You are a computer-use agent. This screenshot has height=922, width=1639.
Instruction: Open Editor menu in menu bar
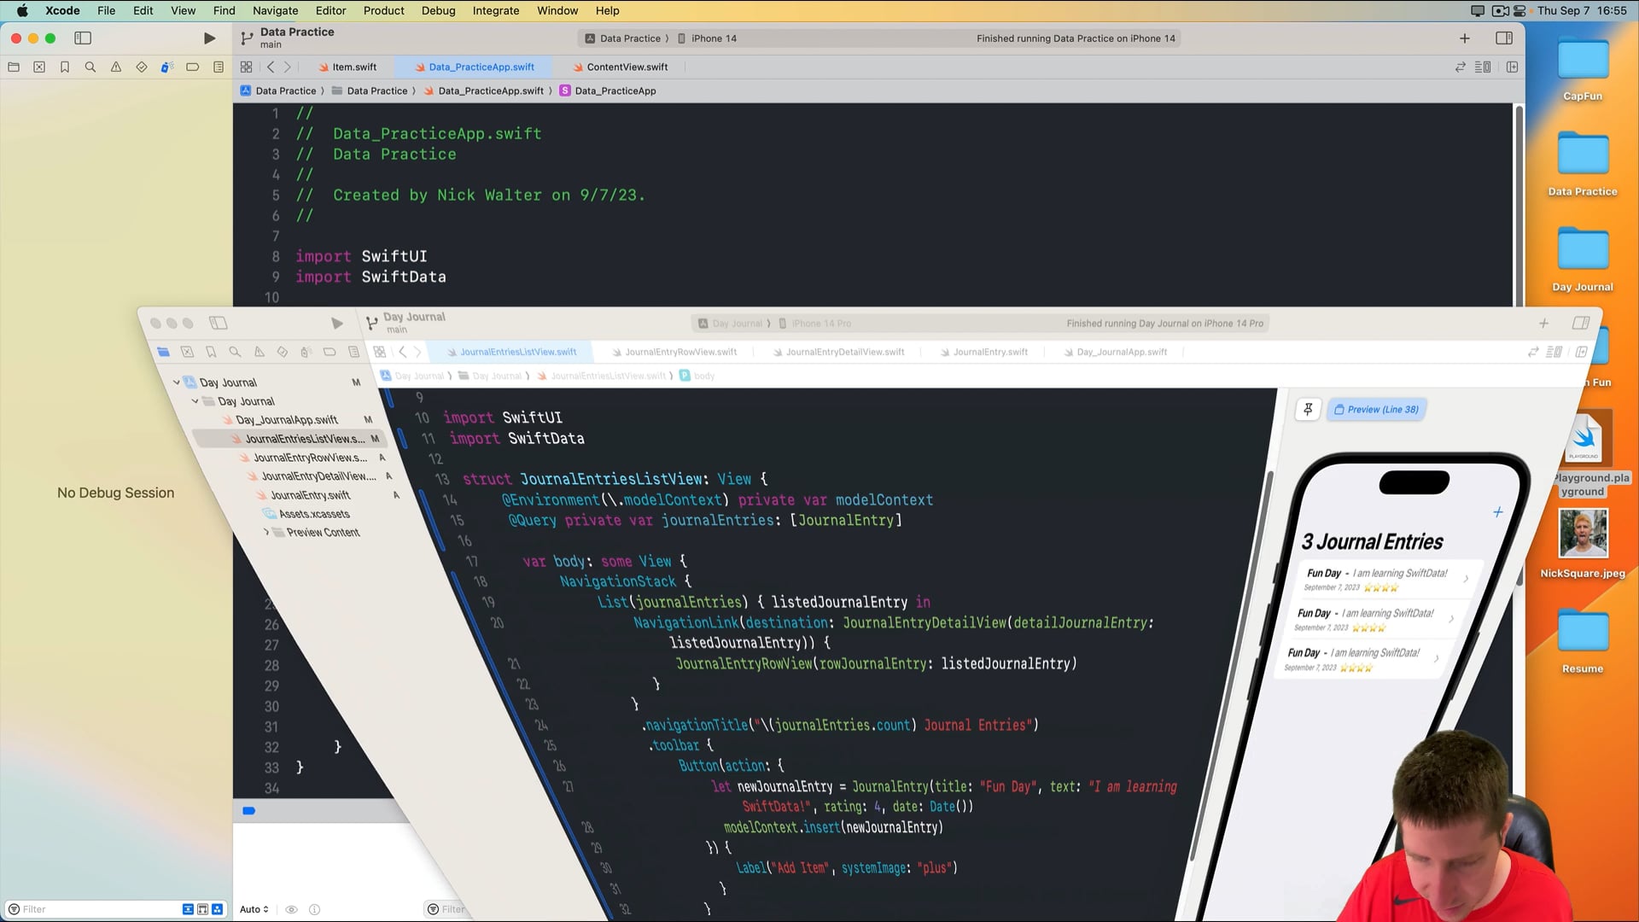[x=330, y=11]
